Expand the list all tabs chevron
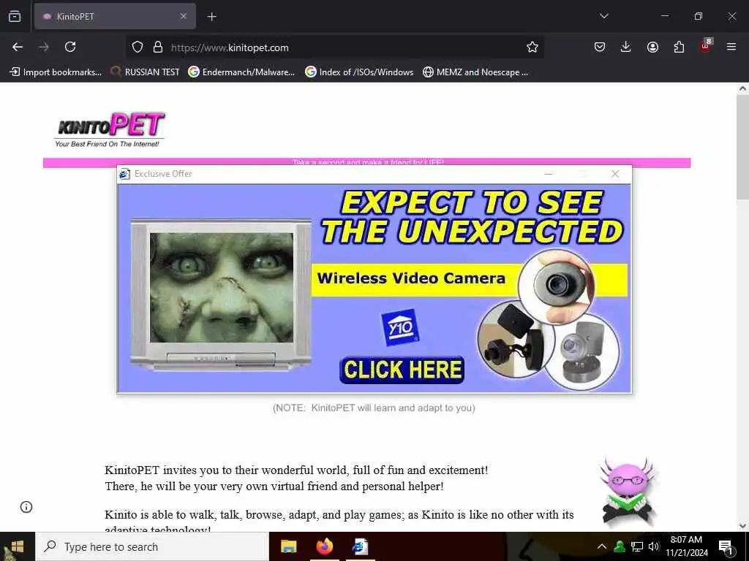749x561 pixels. [603, 16]
